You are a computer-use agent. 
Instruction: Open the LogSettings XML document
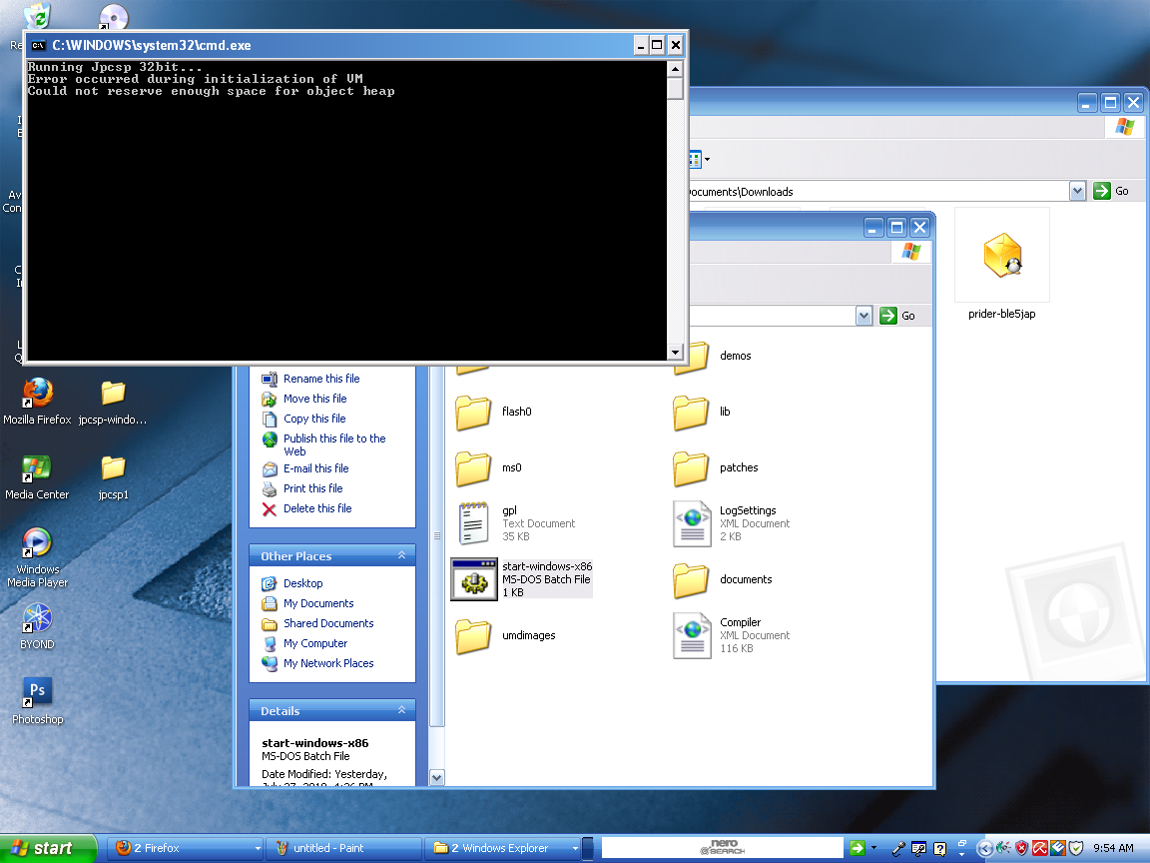point(692,523)
